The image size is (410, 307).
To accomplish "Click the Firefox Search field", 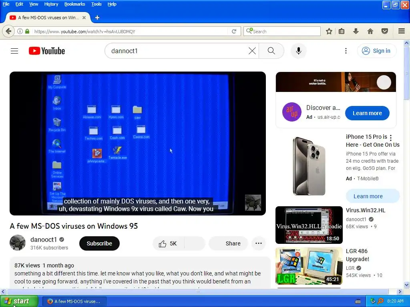I will tap(282, 31).
